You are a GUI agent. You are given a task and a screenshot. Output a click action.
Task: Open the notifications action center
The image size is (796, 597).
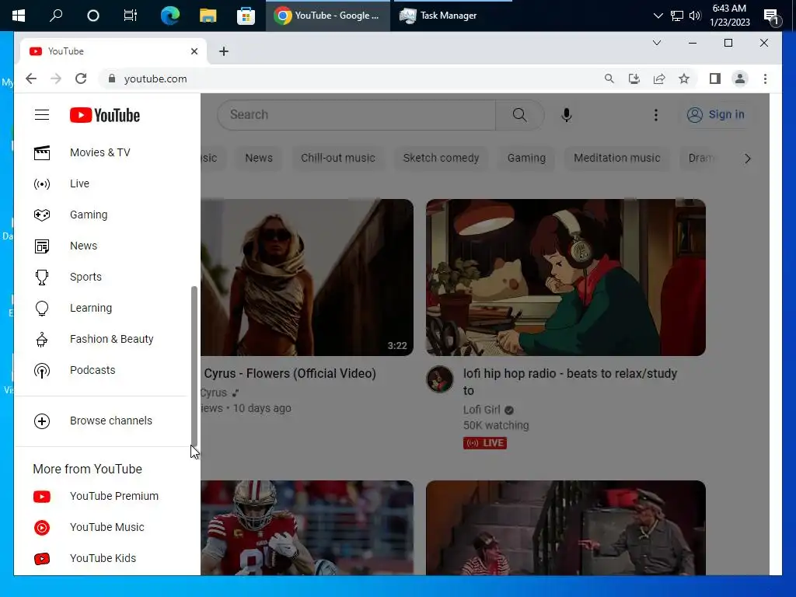click(772, 16)
